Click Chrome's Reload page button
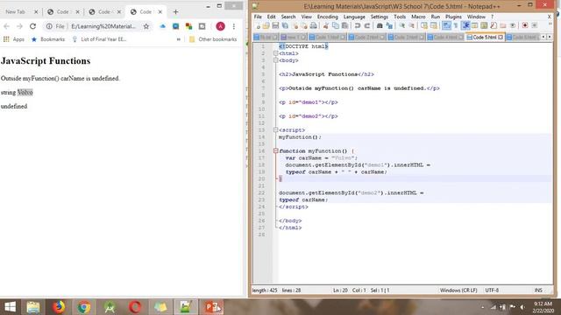Screen dimensions: 561x315 point(32,26)
